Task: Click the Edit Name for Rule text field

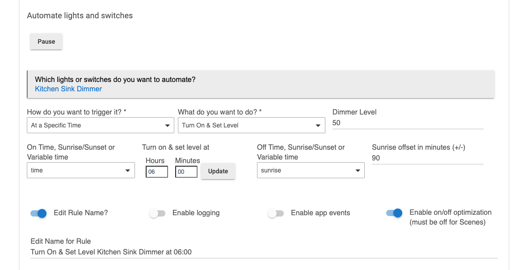Action: coord(264,252)
